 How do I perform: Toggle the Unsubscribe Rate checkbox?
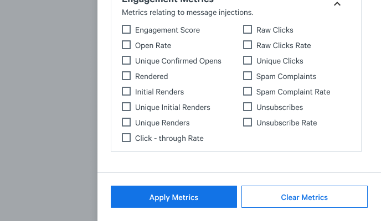248,123
